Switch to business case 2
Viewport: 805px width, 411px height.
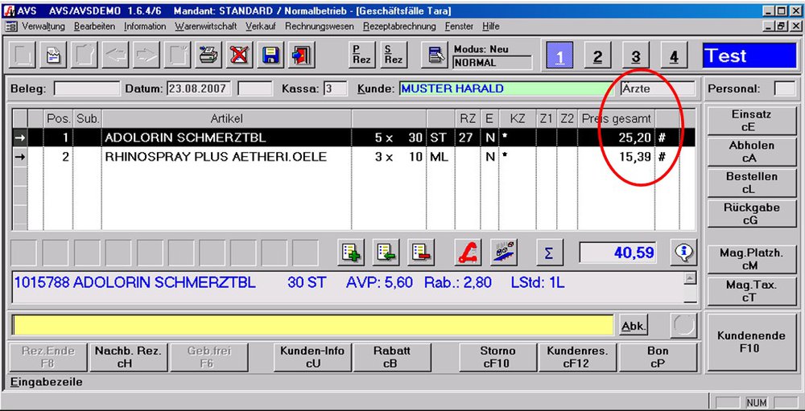[597, 56]
